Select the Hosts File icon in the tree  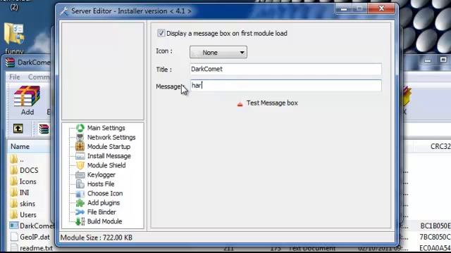coord(80,184)
